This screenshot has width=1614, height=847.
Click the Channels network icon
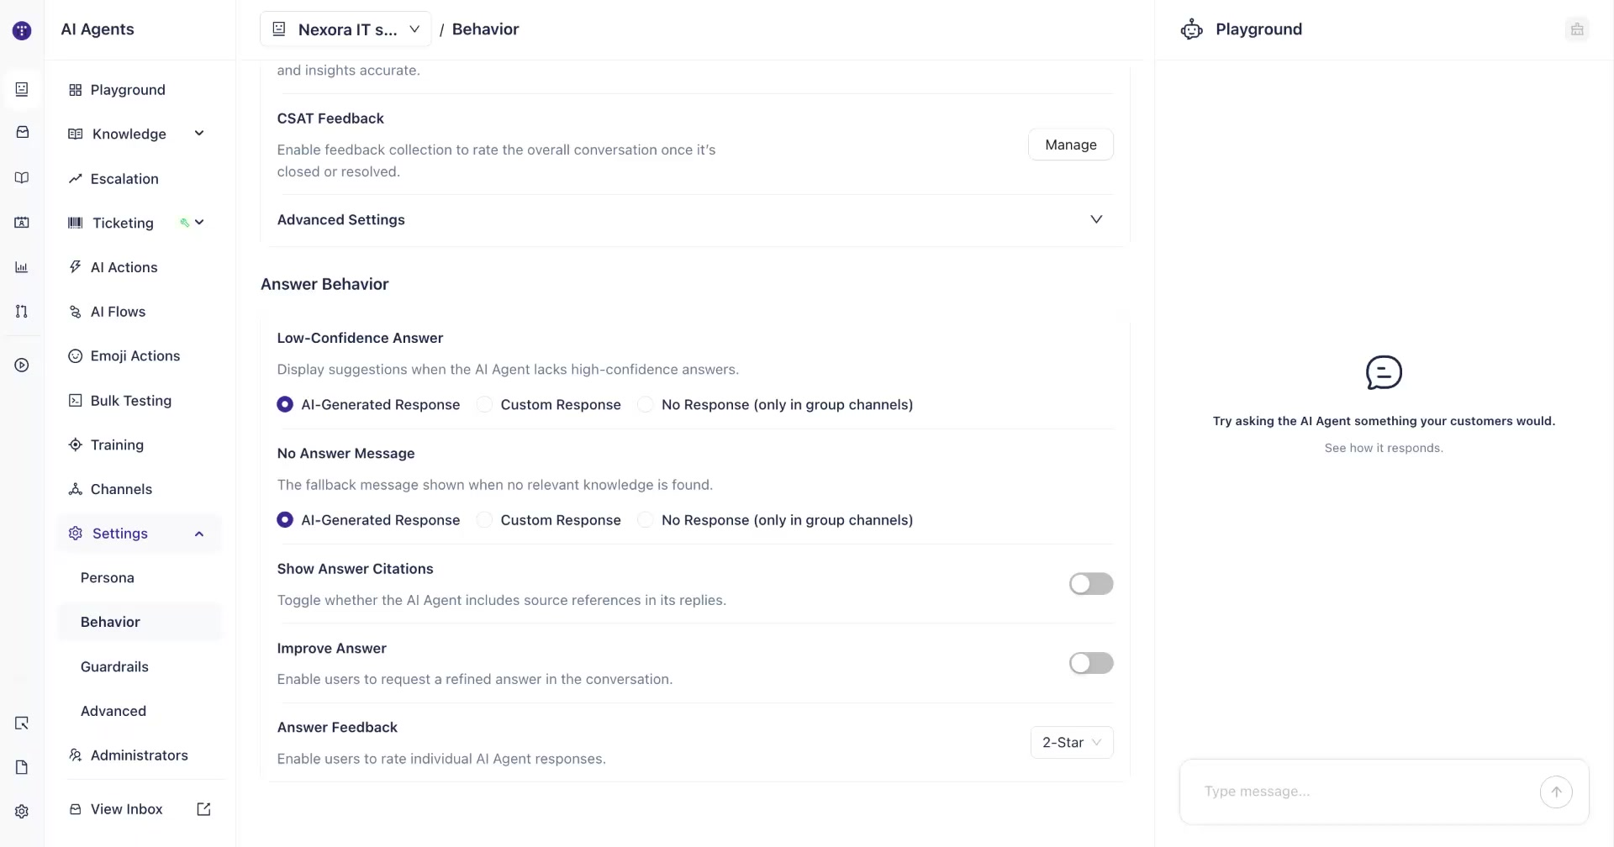[x=76, y=489]
